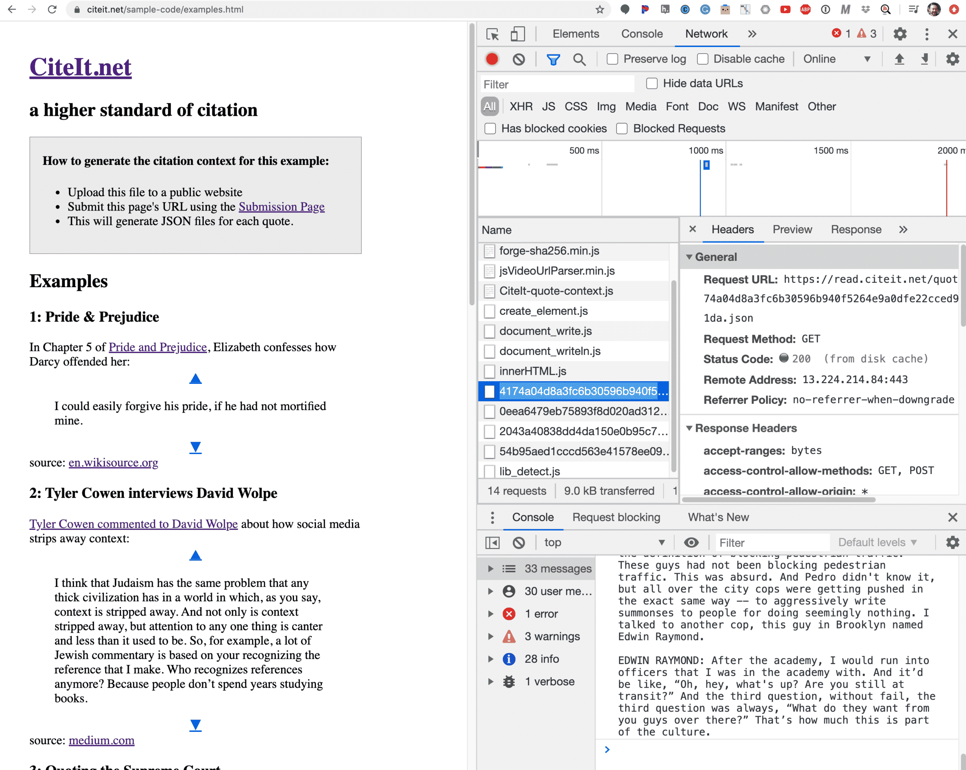Image resolution: width=966 pixels, height=770 pixels.
Task: Clear the network log
Action: click(x=518, y=59)
